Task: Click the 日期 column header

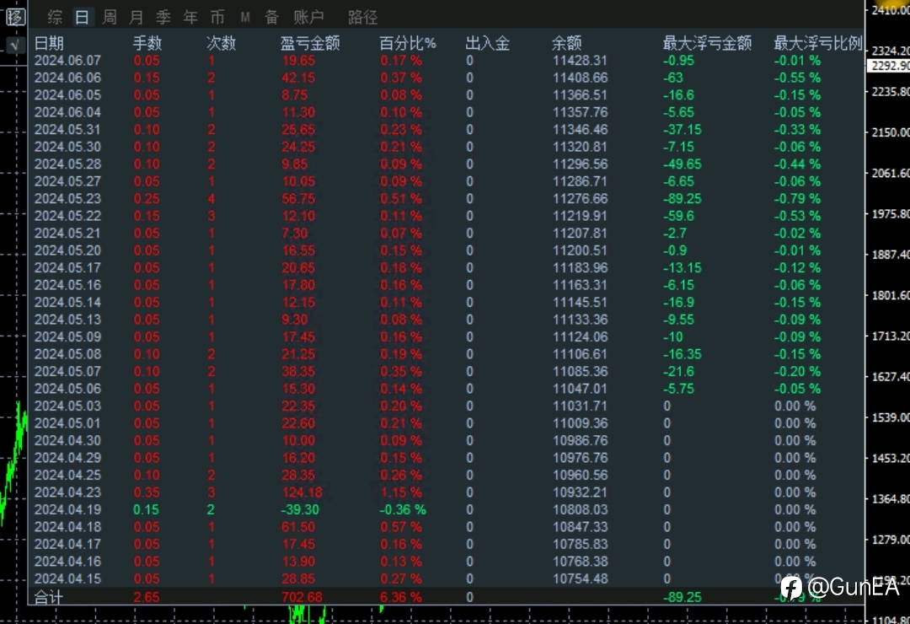Action: (x=49, y=43)
